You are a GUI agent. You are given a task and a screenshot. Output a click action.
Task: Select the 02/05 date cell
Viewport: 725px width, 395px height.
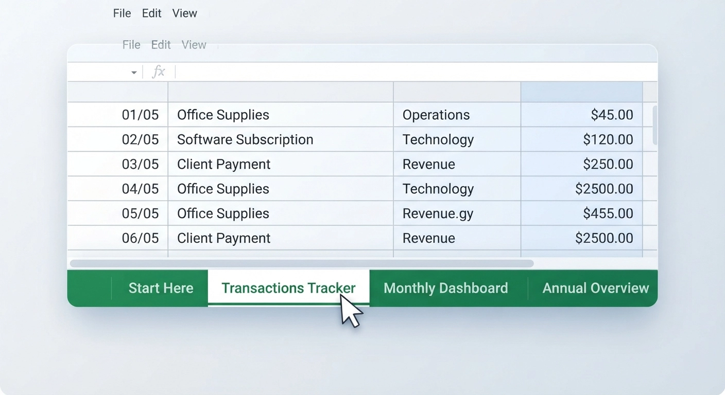click(x=117, y=139)
